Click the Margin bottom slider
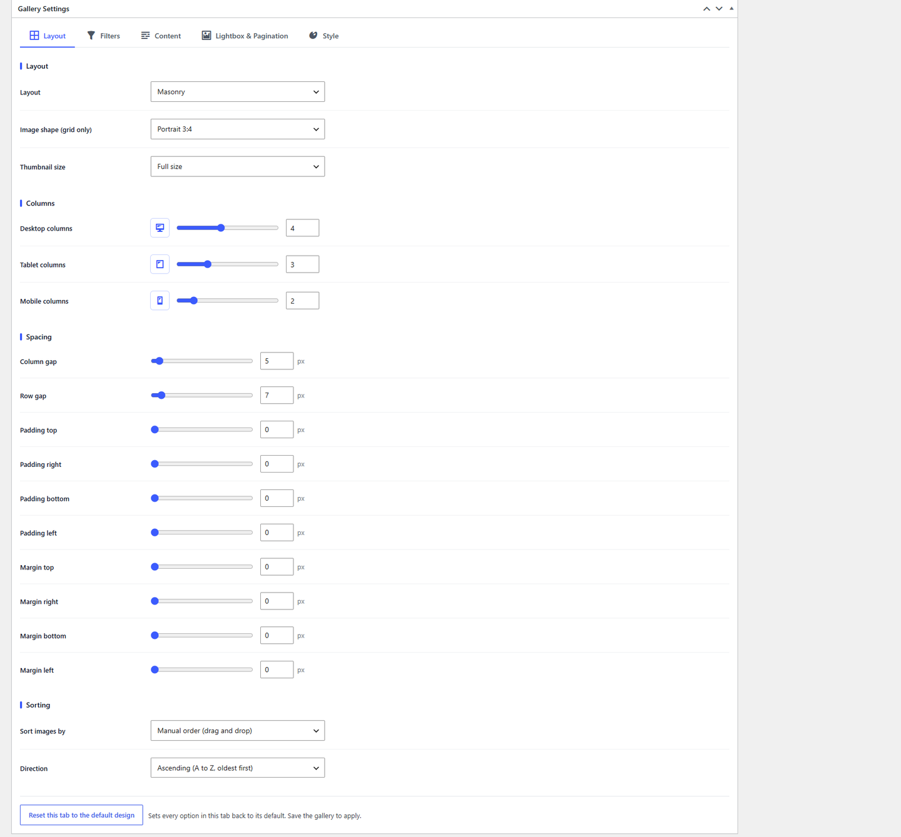 [x=202, y=636]
